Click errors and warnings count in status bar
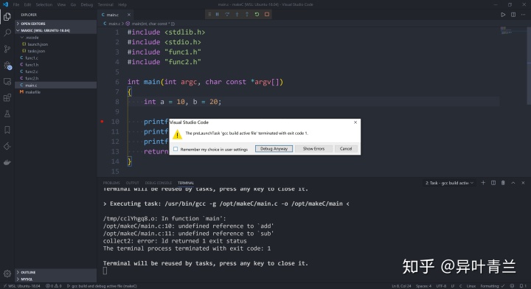The width and height of the screenshot is (531, 289). point(54,286)
